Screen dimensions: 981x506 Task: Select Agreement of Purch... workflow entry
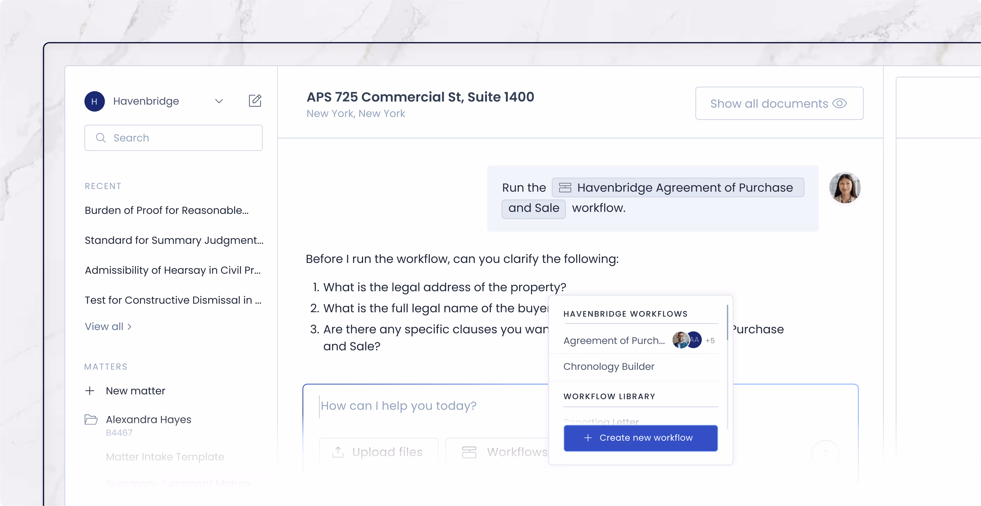[614, 340]
